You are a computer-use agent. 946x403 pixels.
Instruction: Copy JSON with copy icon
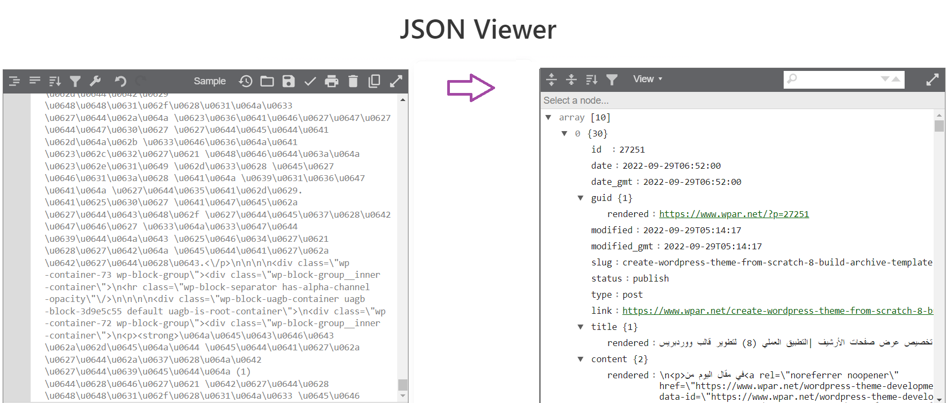[x=375, y=81]
